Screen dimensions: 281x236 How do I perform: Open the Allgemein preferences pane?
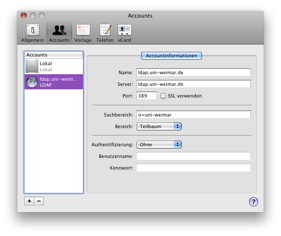click(x=32, y=33)
